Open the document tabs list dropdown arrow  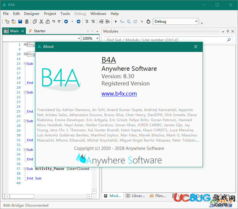pyautogui.click(x=97, y=31)
